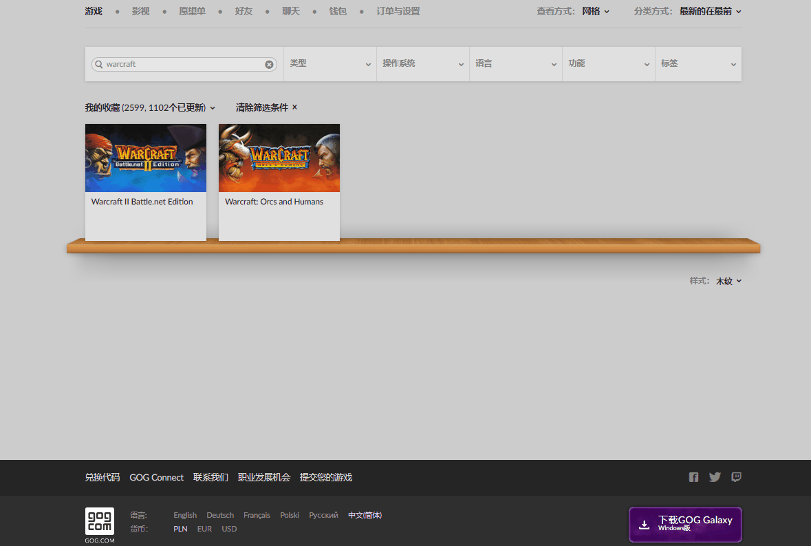Go to the 聊天 tab
This screenshot has width=811, height=546.
pos(291,12)
